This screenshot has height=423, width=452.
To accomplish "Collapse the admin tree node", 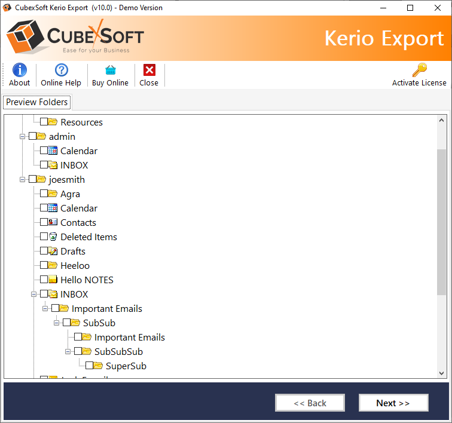I will pyautogui.click(x=23, y=137).
